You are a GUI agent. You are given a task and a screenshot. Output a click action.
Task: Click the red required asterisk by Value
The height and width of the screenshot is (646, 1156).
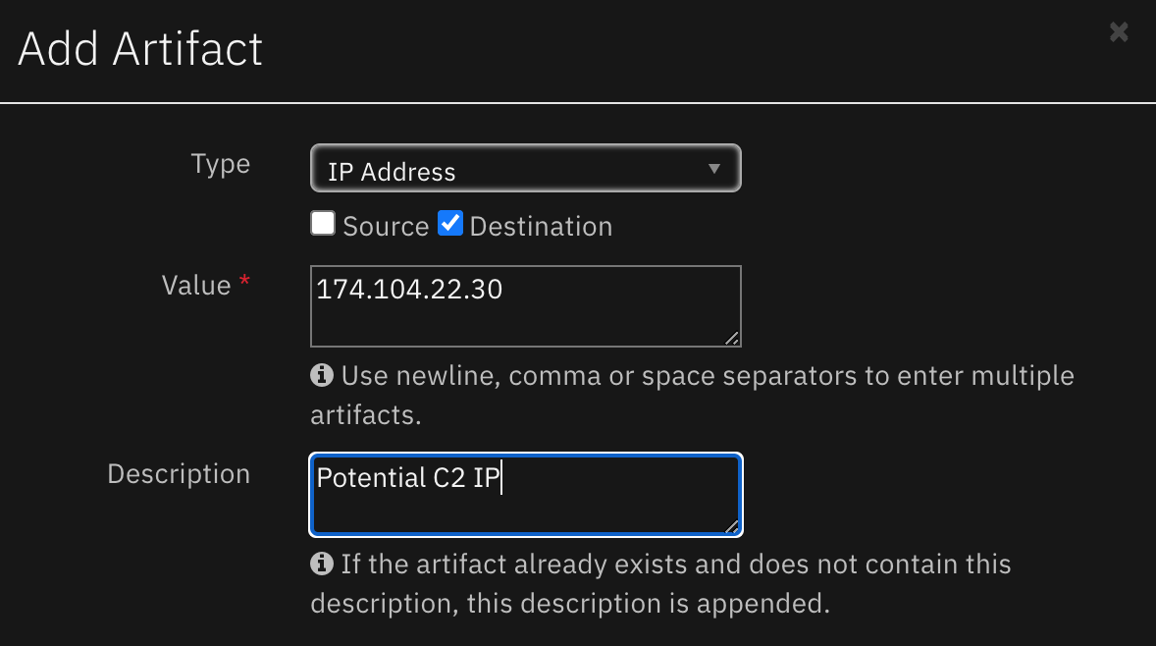(x=244, y=285)
